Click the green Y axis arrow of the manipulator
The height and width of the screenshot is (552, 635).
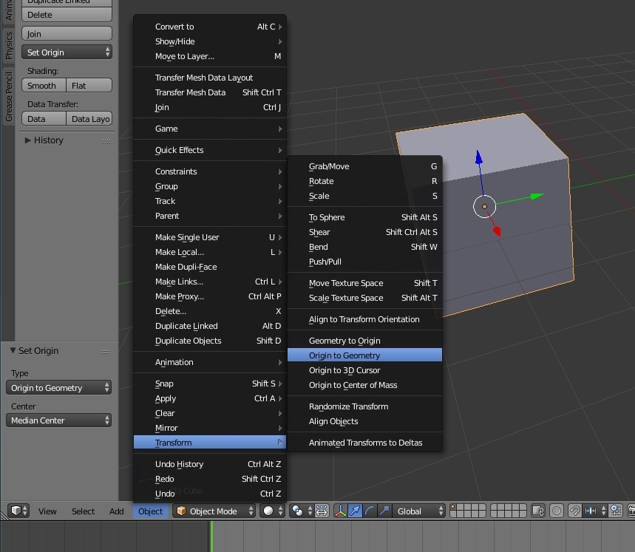(x=537, y=197)
